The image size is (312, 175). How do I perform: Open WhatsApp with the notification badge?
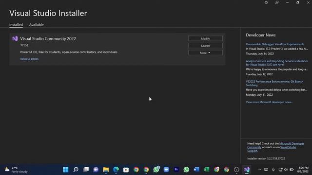click(156, 169)
